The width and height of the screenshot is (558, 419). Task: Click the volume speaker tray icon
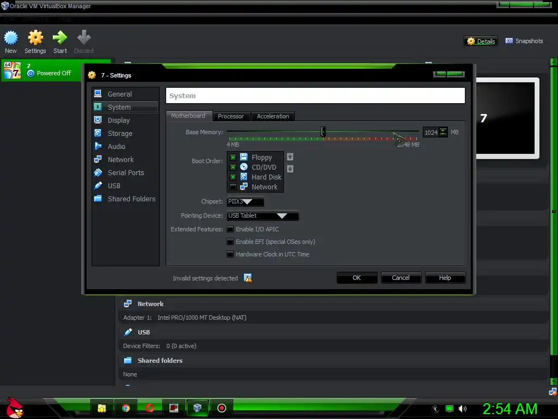point(463,409)
